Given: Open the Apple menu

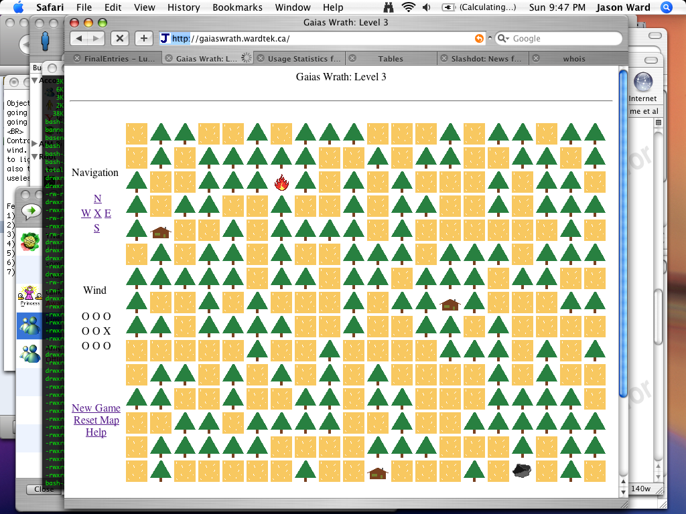Looking at the screenshot, I should 18,7.
